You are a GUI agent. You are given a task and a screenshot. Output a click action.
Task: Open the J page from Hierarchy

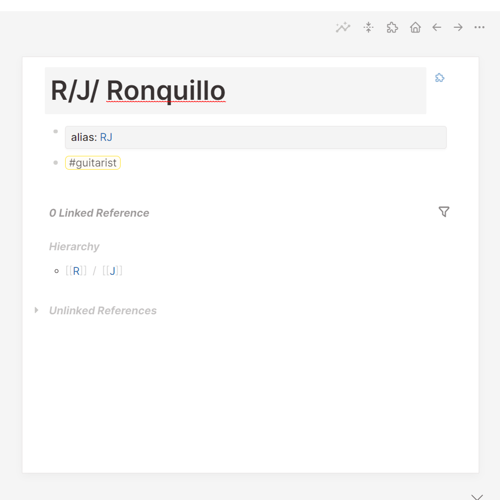pos(112,271)
